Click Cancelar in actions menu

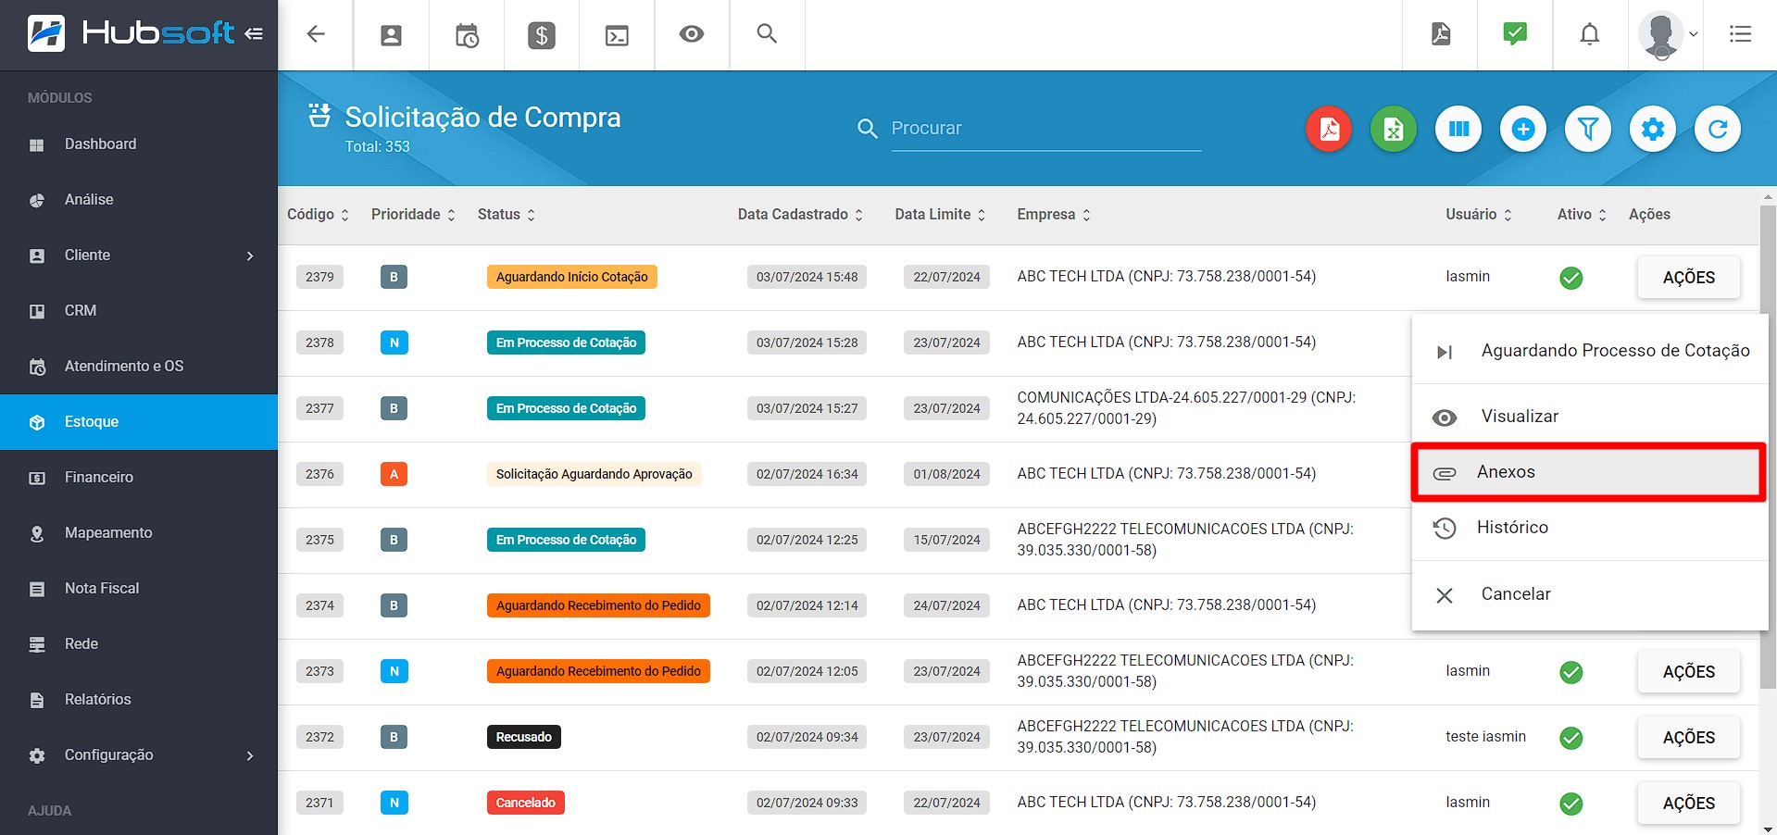point(1590,594)
